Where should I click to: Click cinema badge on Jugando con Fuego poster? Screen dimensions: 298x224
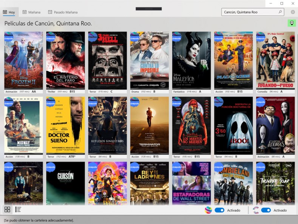[x=261, y=37]
